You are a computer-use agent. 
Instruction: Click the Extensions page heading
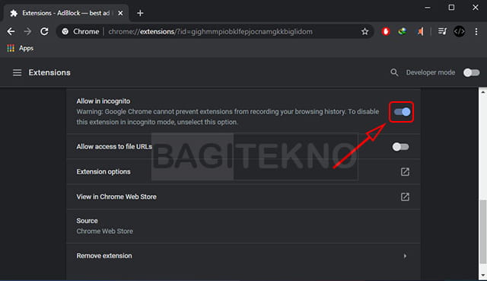pos(49,72)
